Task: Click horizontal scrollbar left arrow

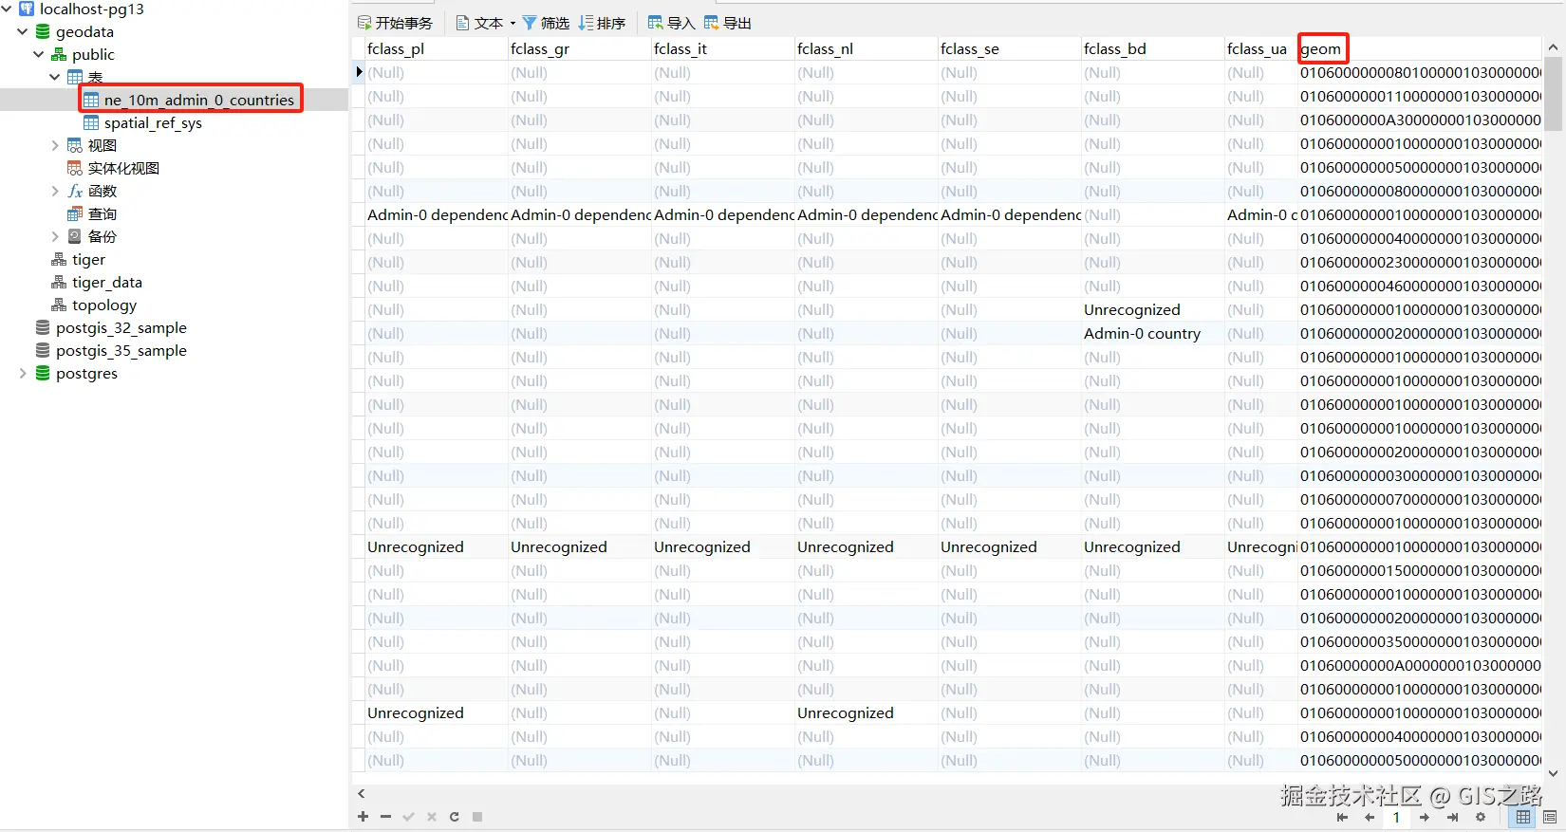Action: (361, 793)
